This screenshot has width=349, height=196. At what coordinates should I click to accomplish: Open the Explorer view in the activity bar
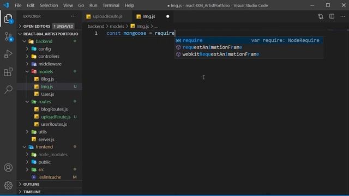click(x=8, y=19)
